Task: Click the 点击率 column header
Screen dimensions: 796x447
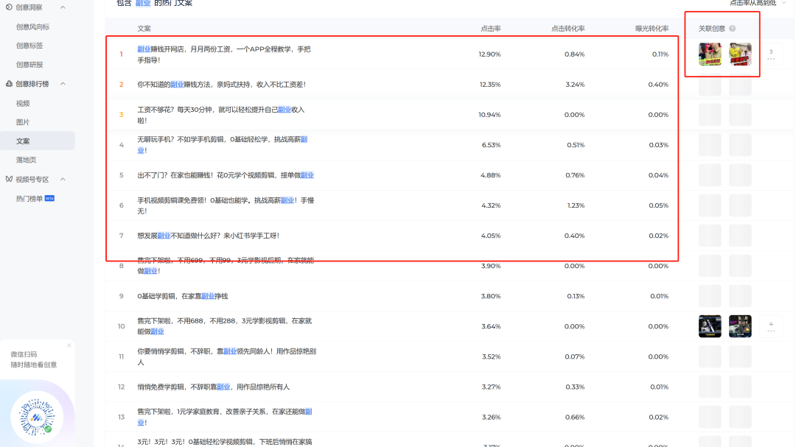Action: 490,29
